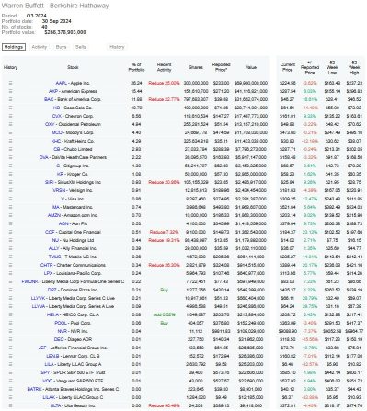Screen dimensions: 367x411
Task: Open history icon in the Bank of America row
Action: coord(11,99)
